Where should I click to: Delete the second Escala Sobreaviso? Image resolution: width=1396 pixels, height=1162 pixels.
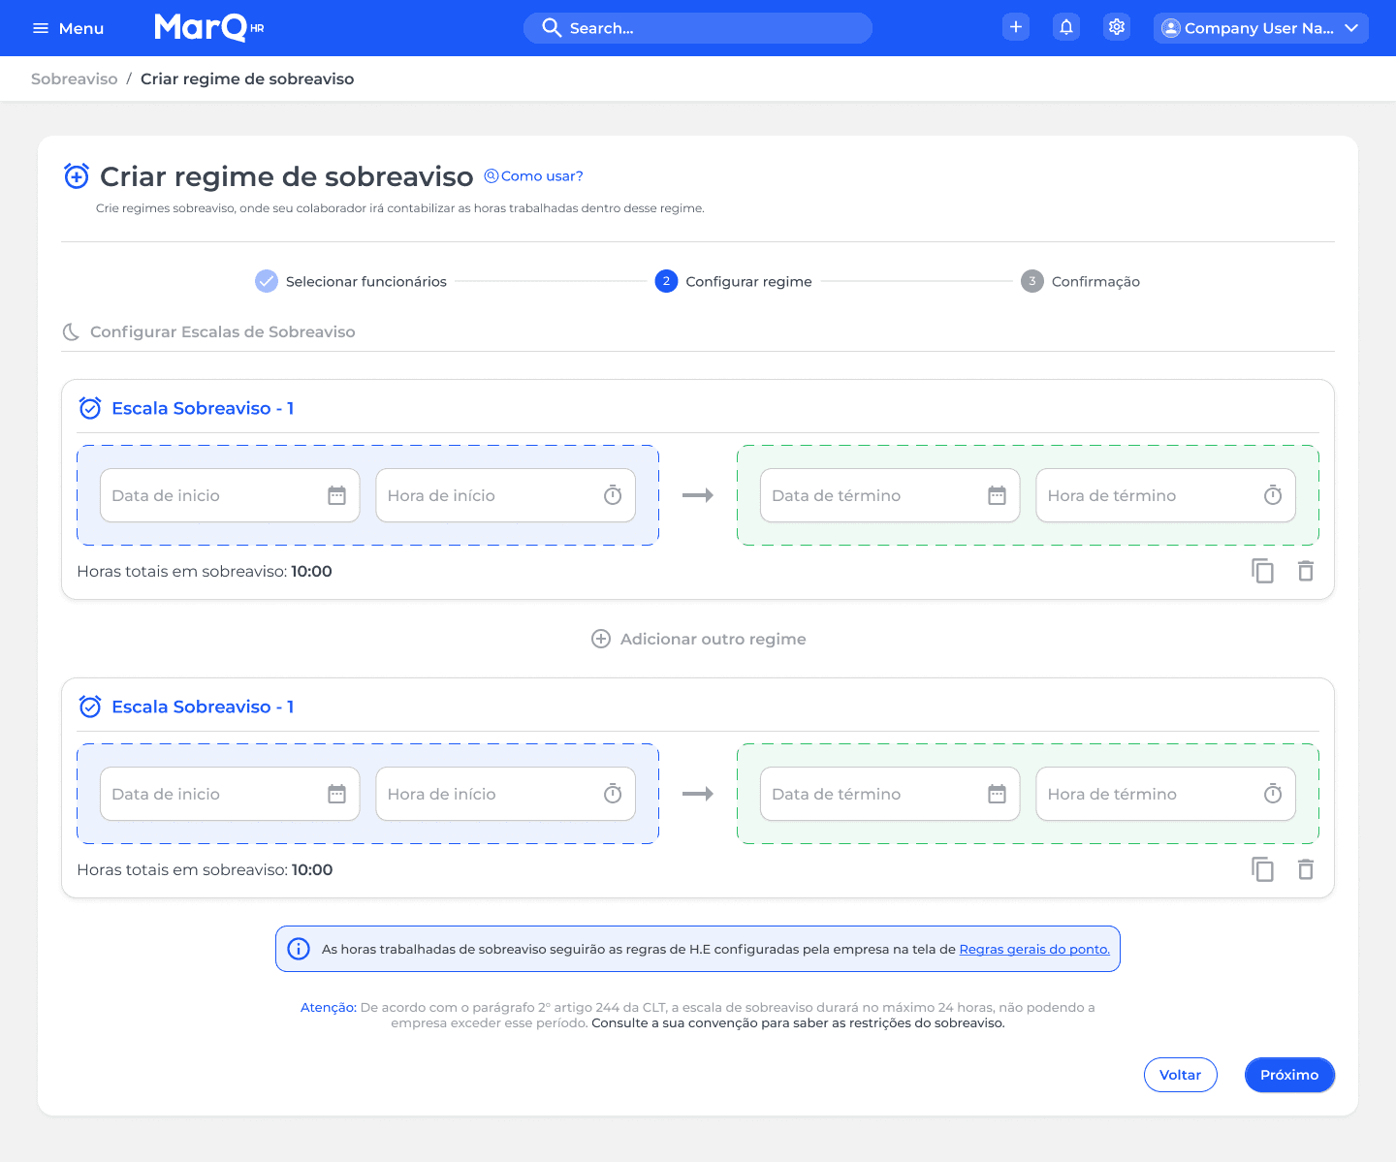1306,869
